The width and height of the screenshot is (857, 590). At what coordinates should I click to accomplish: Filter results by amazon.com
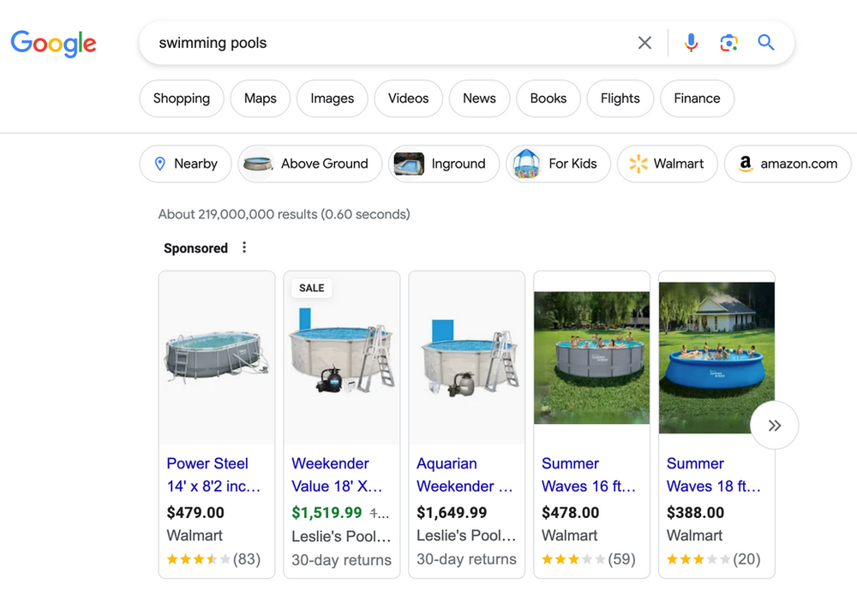788,164
